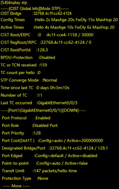Click the Port Role Disabled Port text

pyautogui.click(x=45, y=125)
